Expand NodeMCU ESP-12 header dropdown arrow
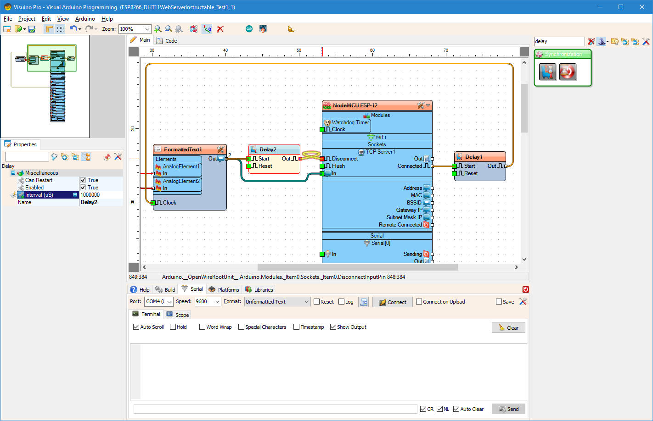This screenshot has height=421, width=653. [x=428, y=105]
